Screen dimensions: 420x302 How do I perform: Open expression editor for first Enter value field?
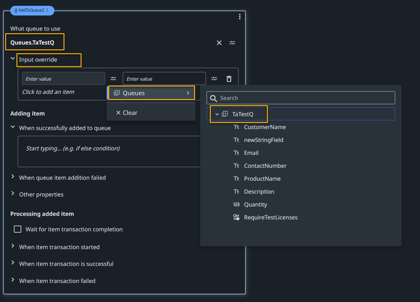[113, 78]
